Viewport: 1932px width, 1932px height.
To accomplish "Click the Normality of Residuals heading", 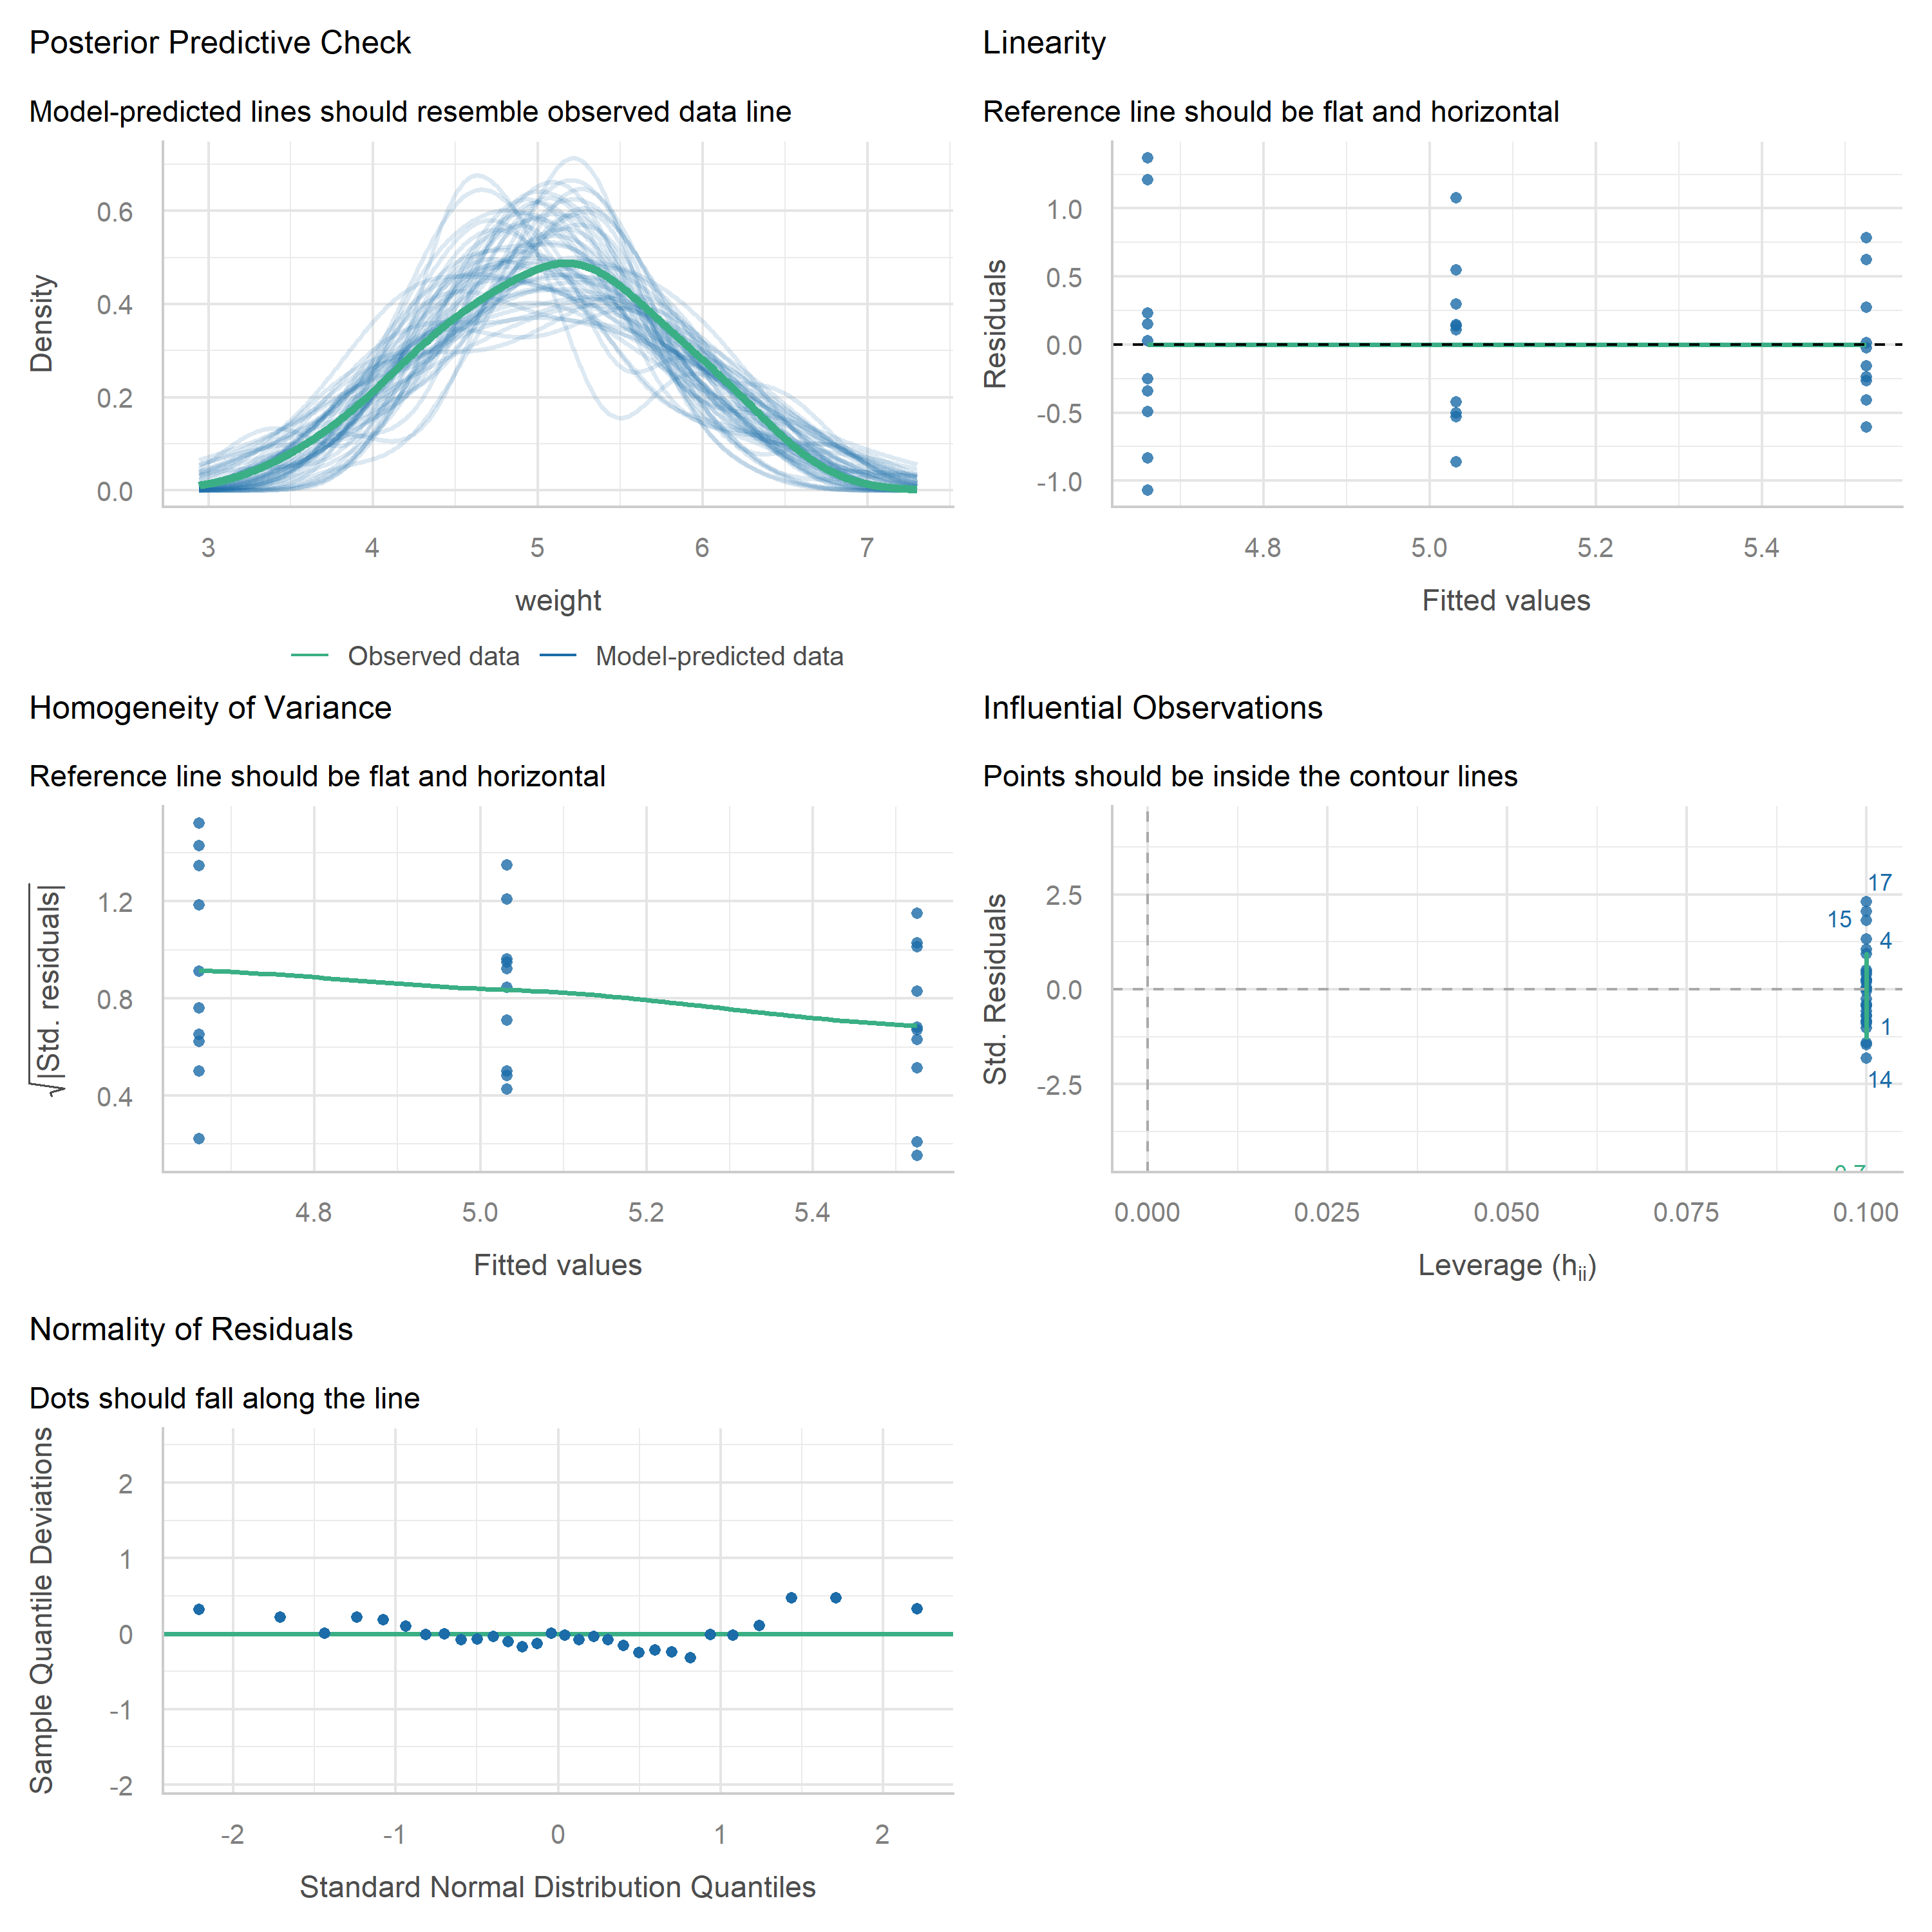I will (x=191, y=1329).
